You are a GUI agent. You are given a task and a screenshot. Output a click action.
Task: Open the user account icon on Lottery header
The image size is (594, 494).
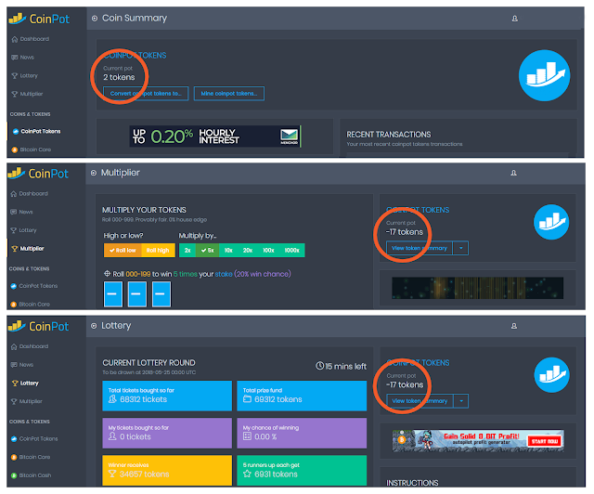514,326
